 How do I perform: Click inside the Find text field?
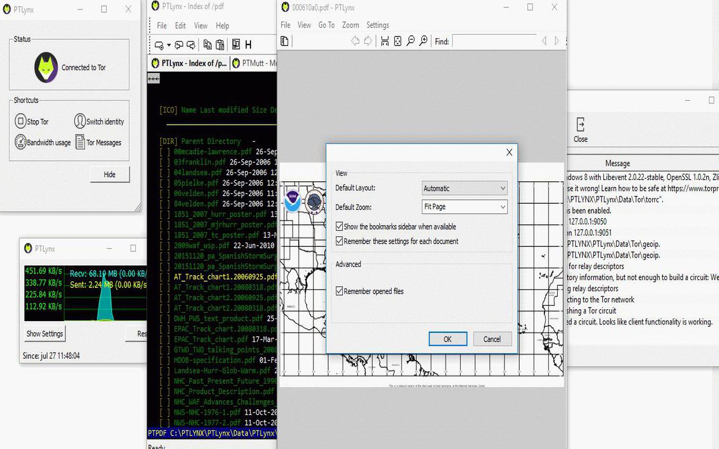[x=494, y=42]
